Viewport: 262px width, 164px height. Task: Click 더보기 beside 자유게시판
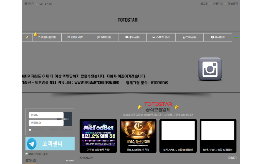pos(232,157)
